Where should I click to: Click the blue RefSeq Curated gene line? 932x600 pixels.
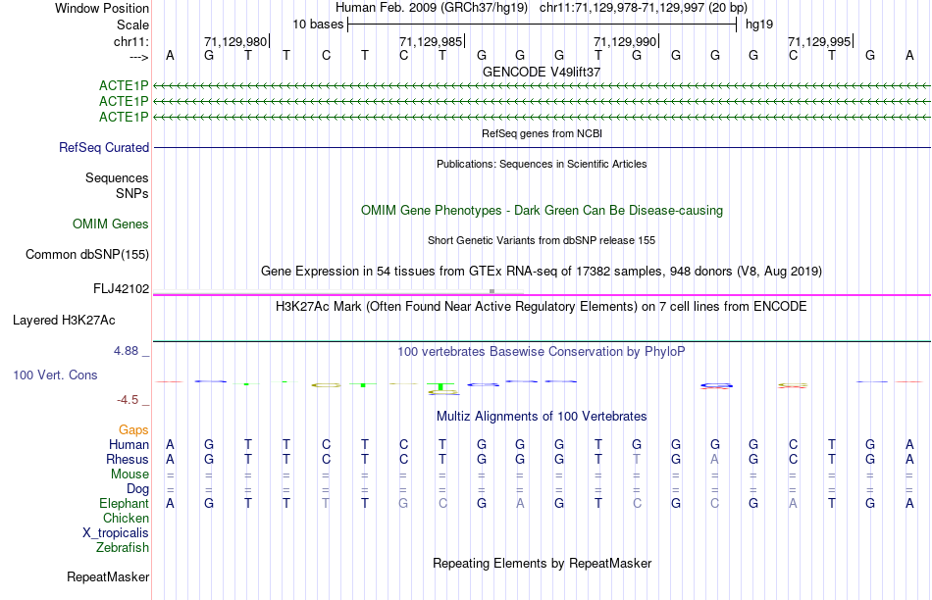[x=542, y=147]
